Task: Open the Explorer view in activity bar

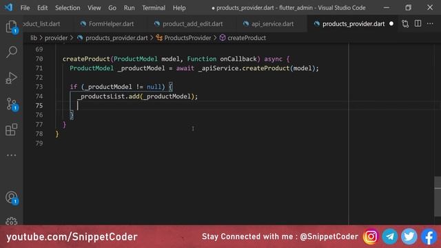Action: [11, 26]
